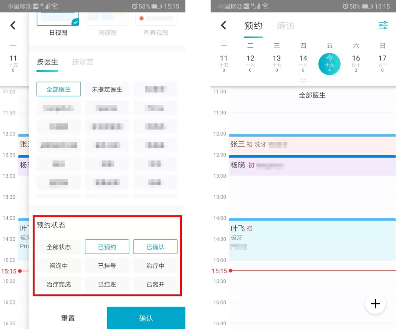Toggle the 已结账 status chip
The width and height of the screenshot is (396, 329).
click(107, 284)
